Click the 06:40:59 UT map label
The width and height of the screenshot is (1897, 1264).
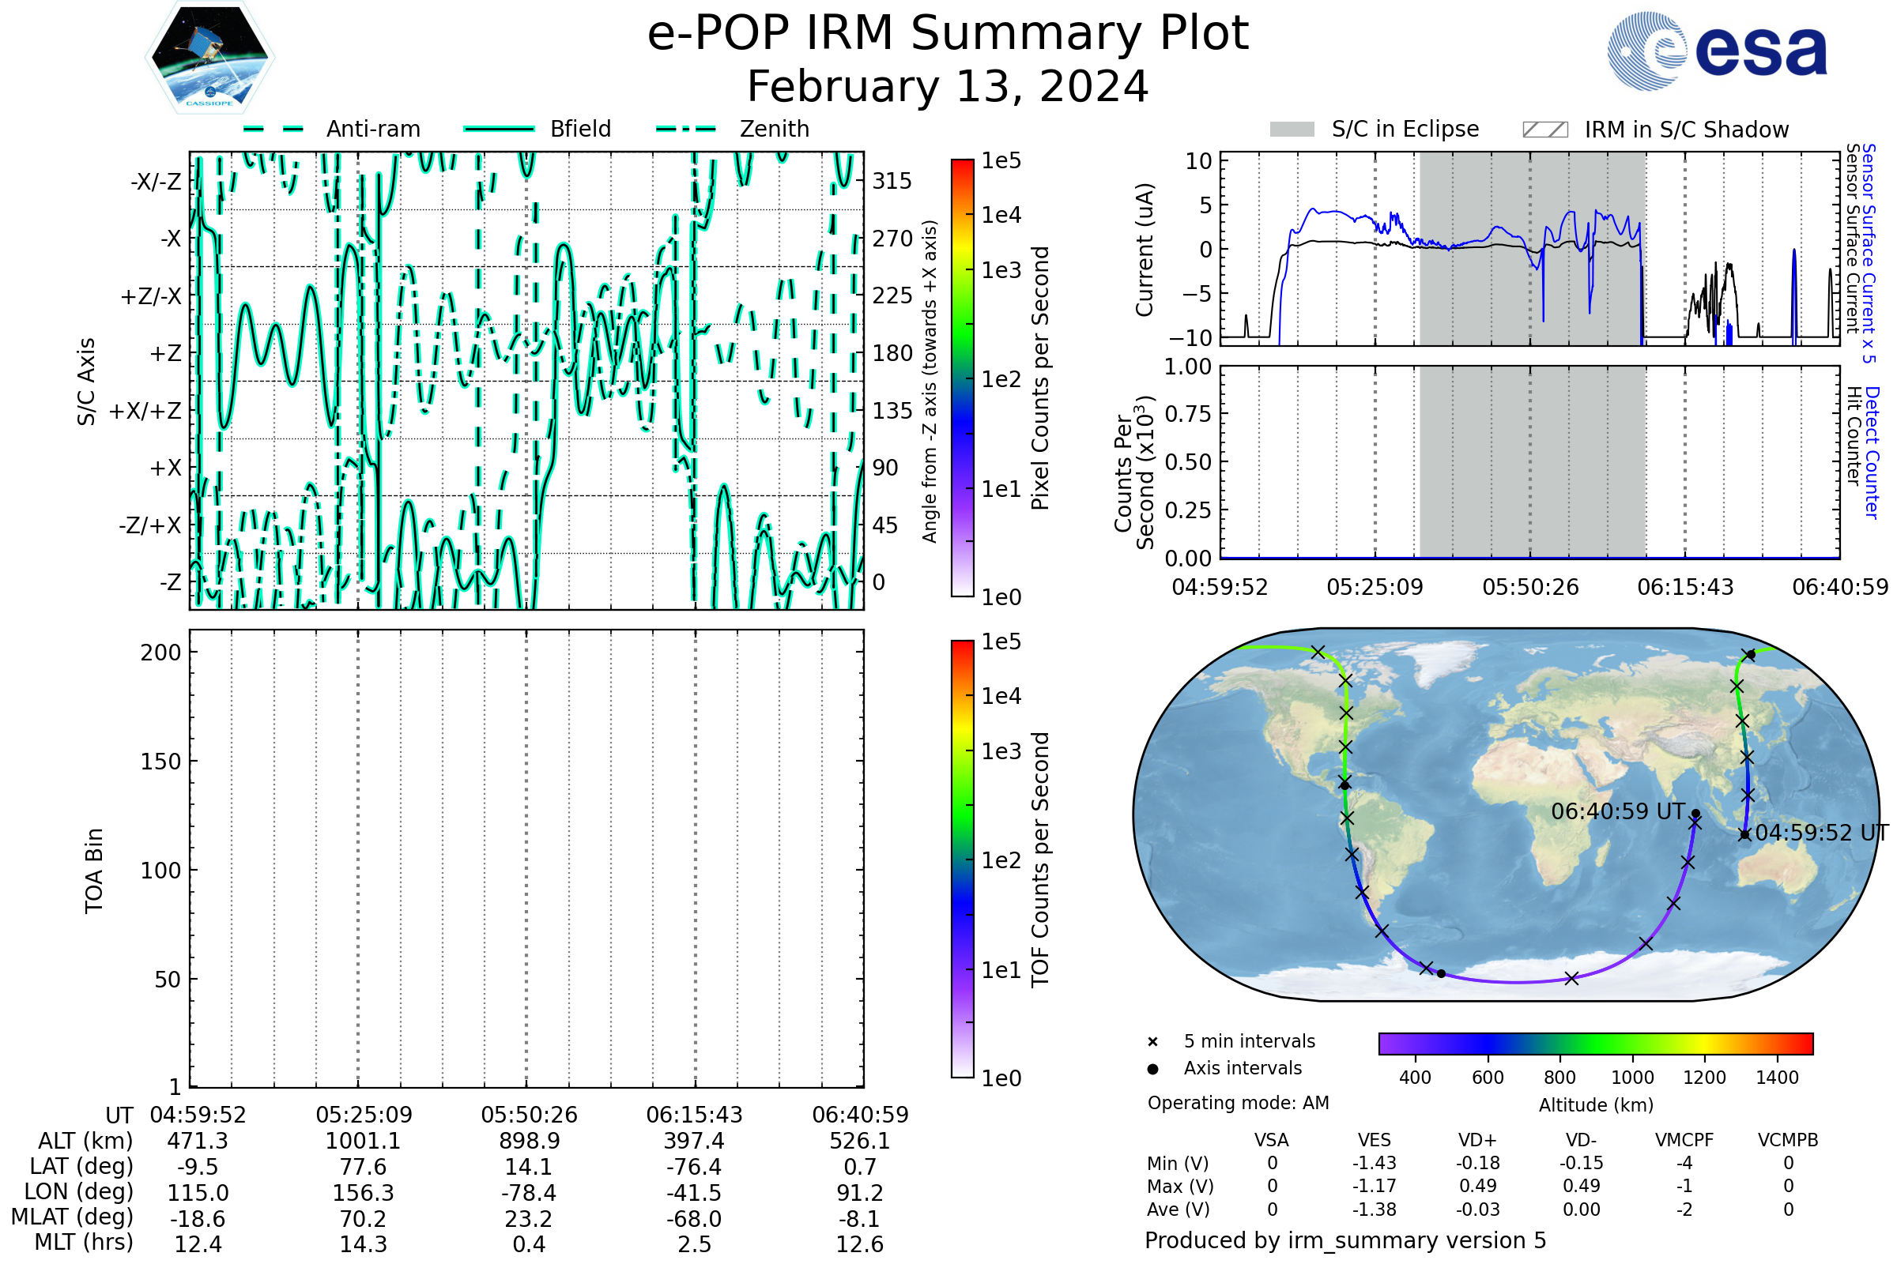(x=1618, y=812)
